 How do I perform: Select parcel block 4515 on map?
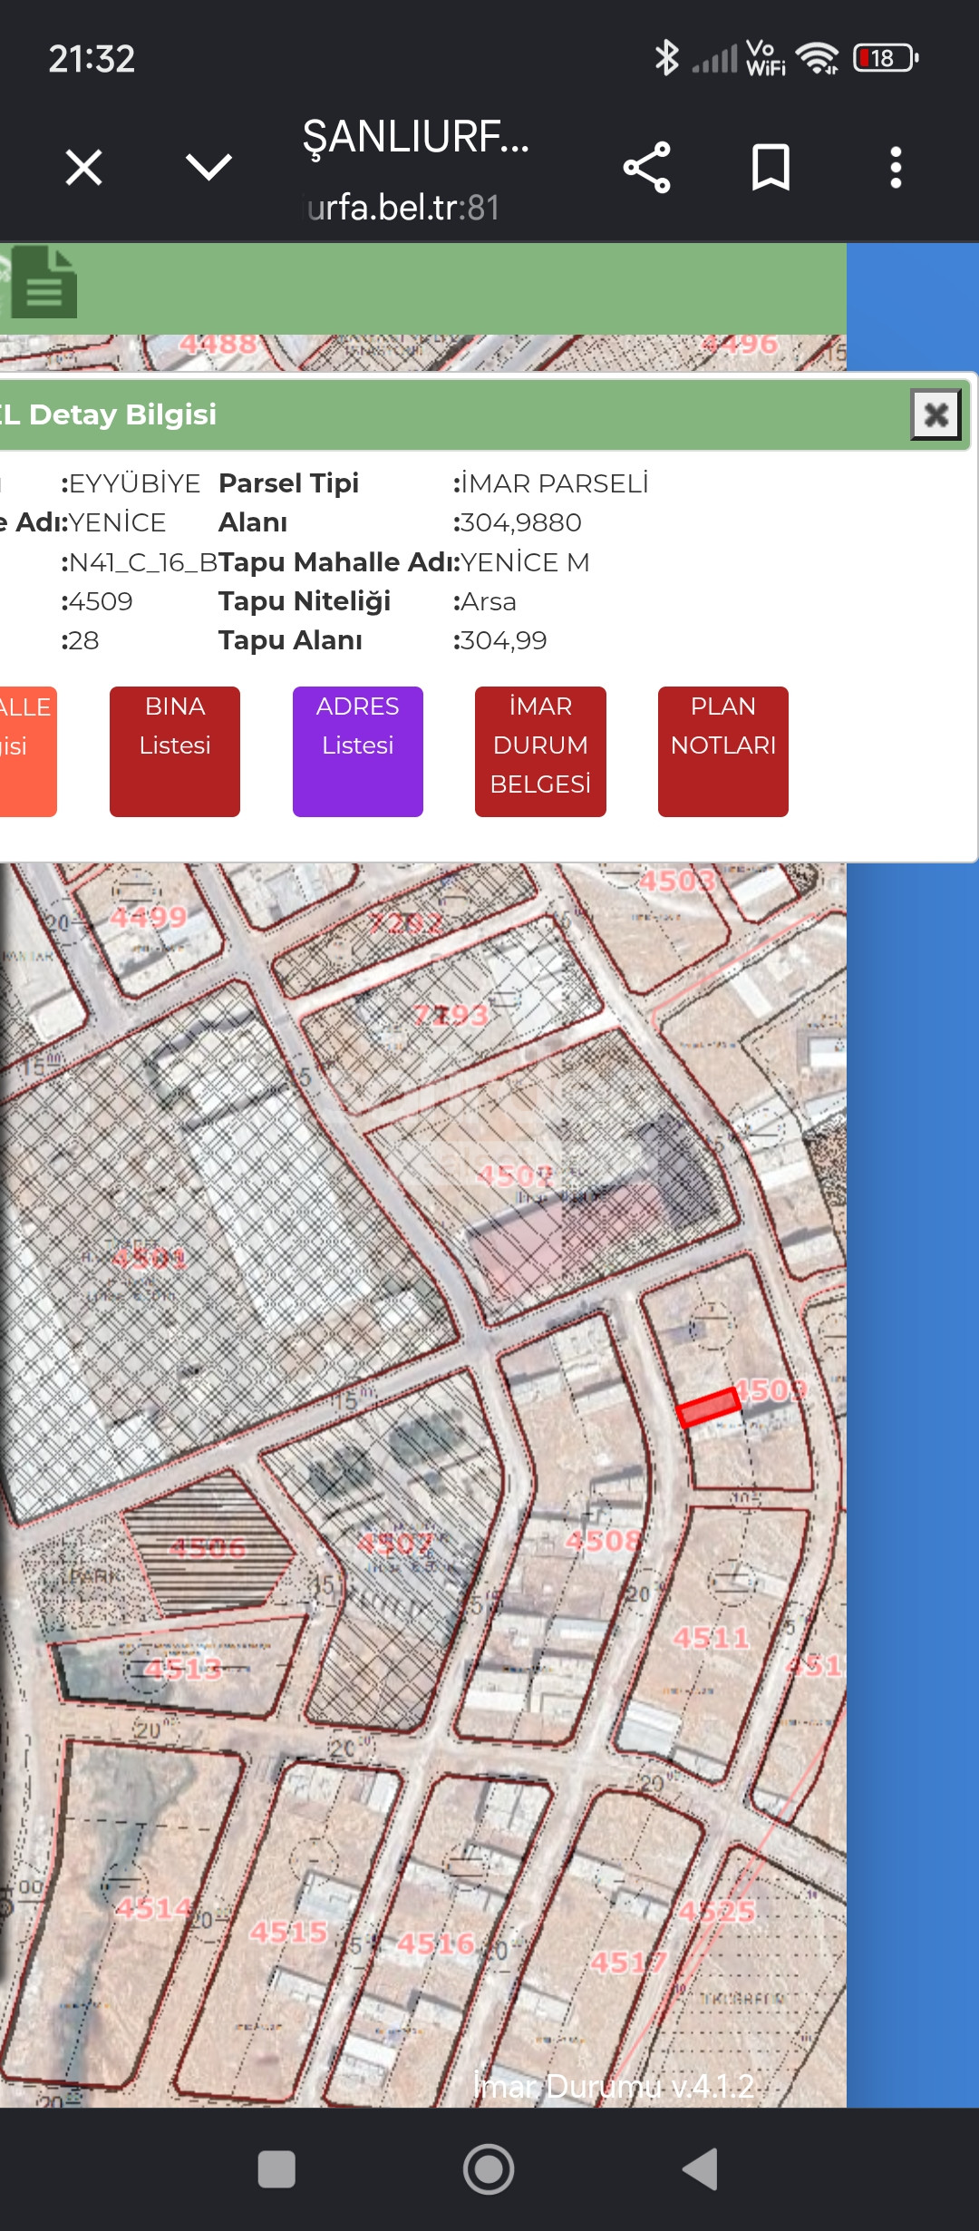pyautogui.click(x=288, y=1932)
